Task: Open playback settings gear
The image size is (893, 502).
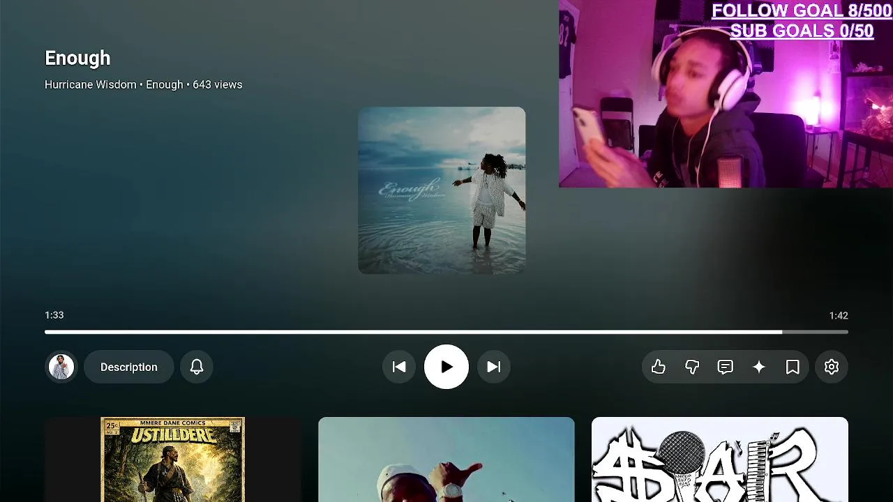Action: coord(832,367)
